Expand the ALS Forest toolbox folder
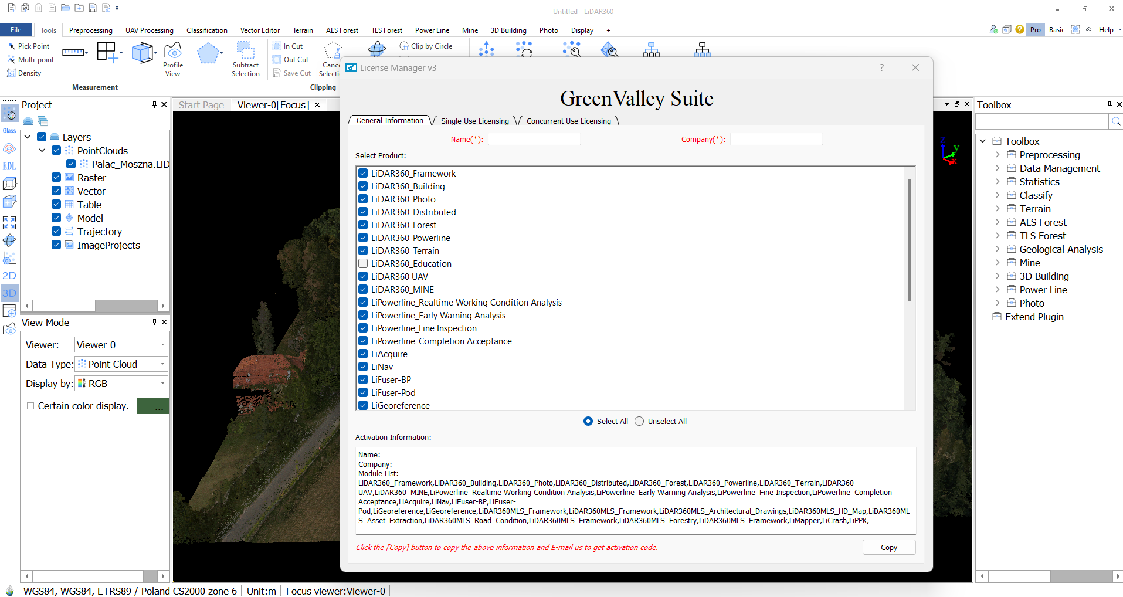Screen dimensions: 1123x597 (998, 222)
